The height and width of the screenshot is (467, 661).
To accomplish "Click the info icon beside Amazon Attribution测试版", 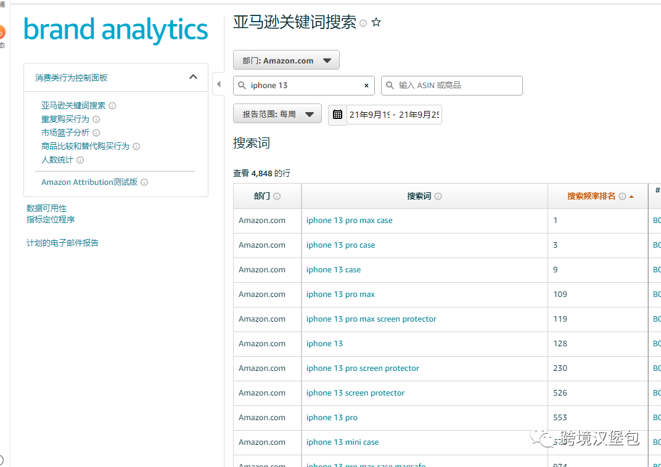I will coord(143,182).
